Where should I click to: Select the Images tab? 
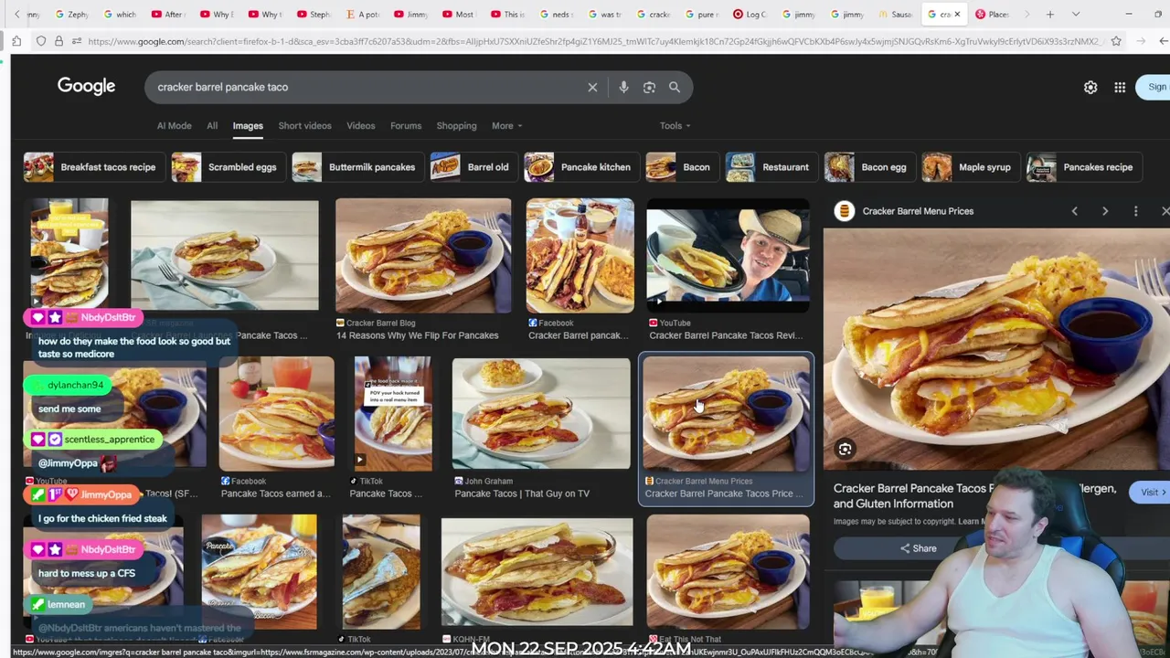pyautogui.click(x=248, y=126)
